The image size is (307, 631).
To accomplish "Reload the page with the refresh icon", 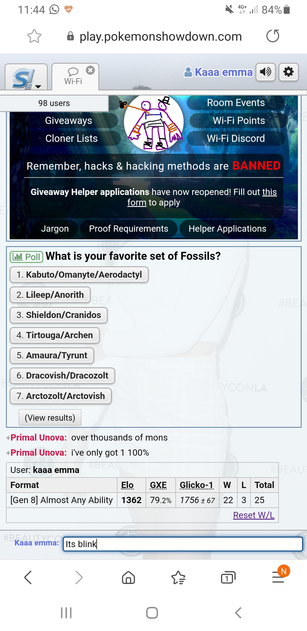I will [273, 36].
